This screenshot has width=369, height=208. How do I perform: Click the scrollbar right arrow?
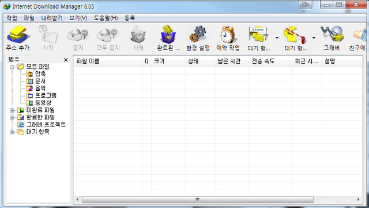click(x=359, y=199)
